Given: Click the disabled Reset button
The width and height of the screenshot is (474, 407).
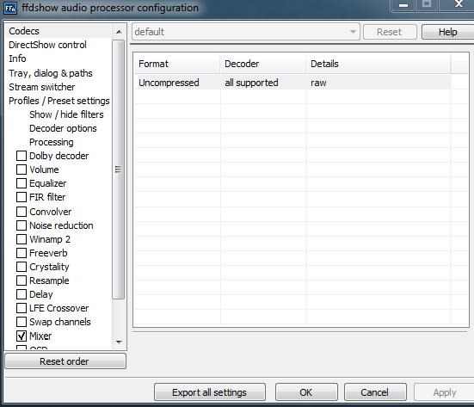Looking at the screenshot, I should point(390,32).
